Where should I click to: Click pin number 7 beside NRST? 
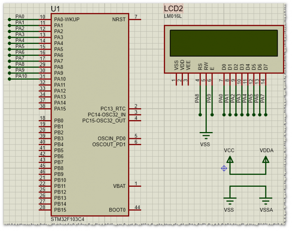point(136,17)
